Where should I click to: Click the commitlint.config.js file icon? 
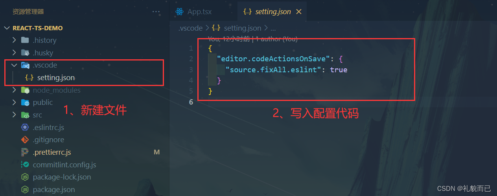[x=25, y=165]
